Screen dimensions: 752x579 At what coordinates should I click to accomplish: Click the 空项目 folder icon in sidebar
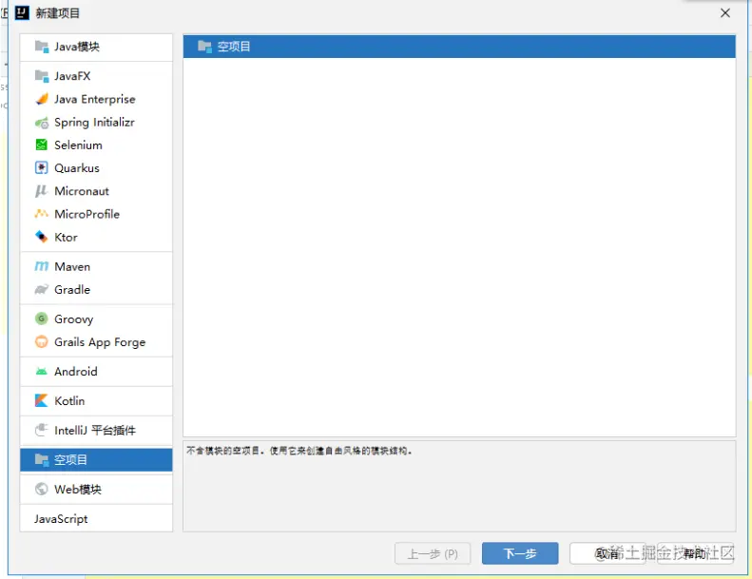pos(42,459)
